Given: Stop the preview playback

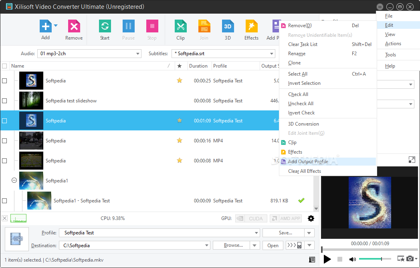Looking at the screenshot, I should [339, 259].
